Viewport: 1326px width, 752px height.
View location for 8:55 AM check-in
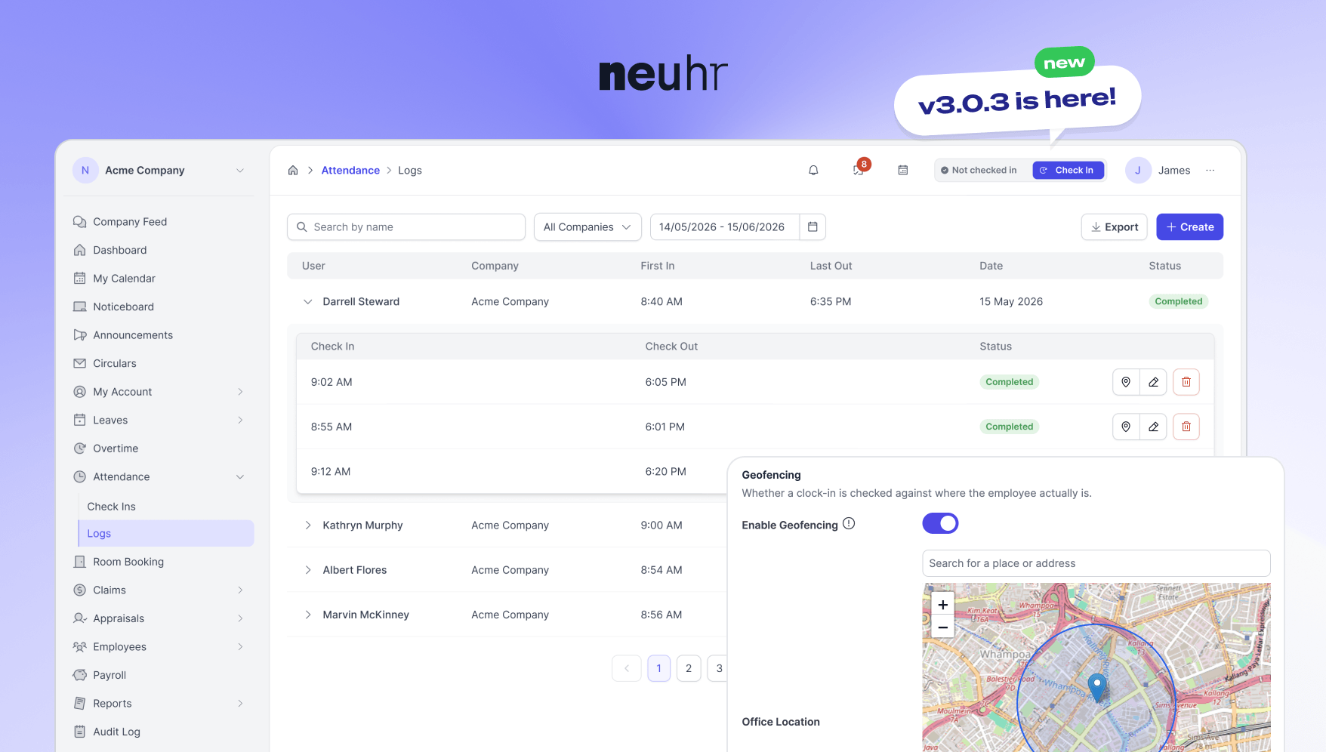(1126, 427)
